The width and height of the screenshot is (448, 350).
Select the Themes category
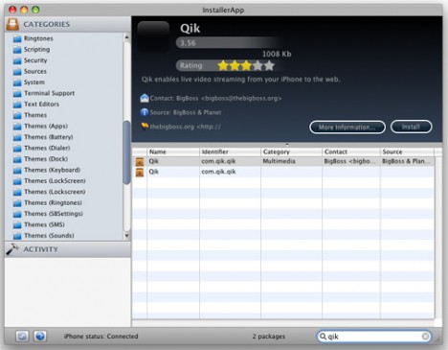(35, 115)
